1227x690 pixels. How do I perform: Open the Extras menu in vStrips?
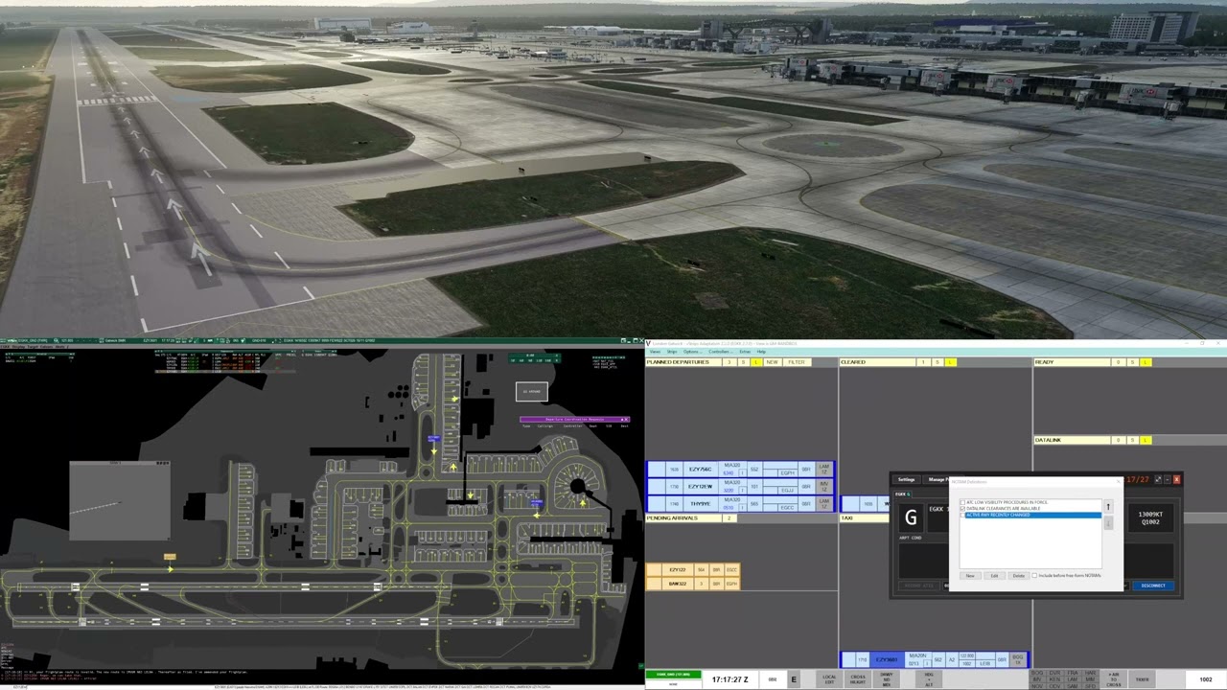tap(745, 352)
